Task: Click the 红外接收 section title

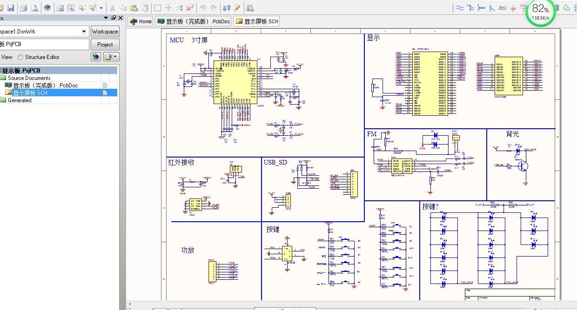Action: (181, 162)
